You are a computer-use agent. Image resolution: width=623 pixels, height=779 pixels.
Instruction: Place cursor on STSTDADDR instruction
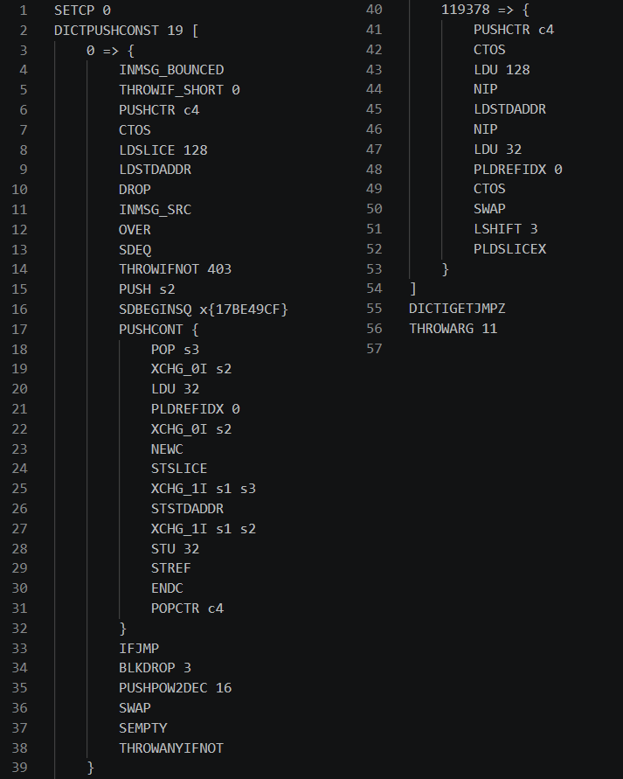(187, 509)
